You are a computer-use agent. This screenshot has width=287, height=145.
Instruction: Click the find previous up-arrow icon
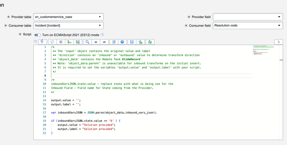tap(104, 42)
